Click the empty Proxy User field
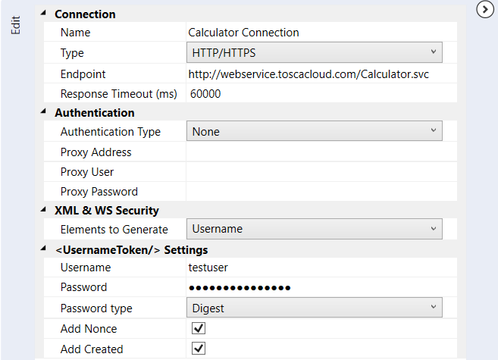498x360 pixels. click(318, 172)
